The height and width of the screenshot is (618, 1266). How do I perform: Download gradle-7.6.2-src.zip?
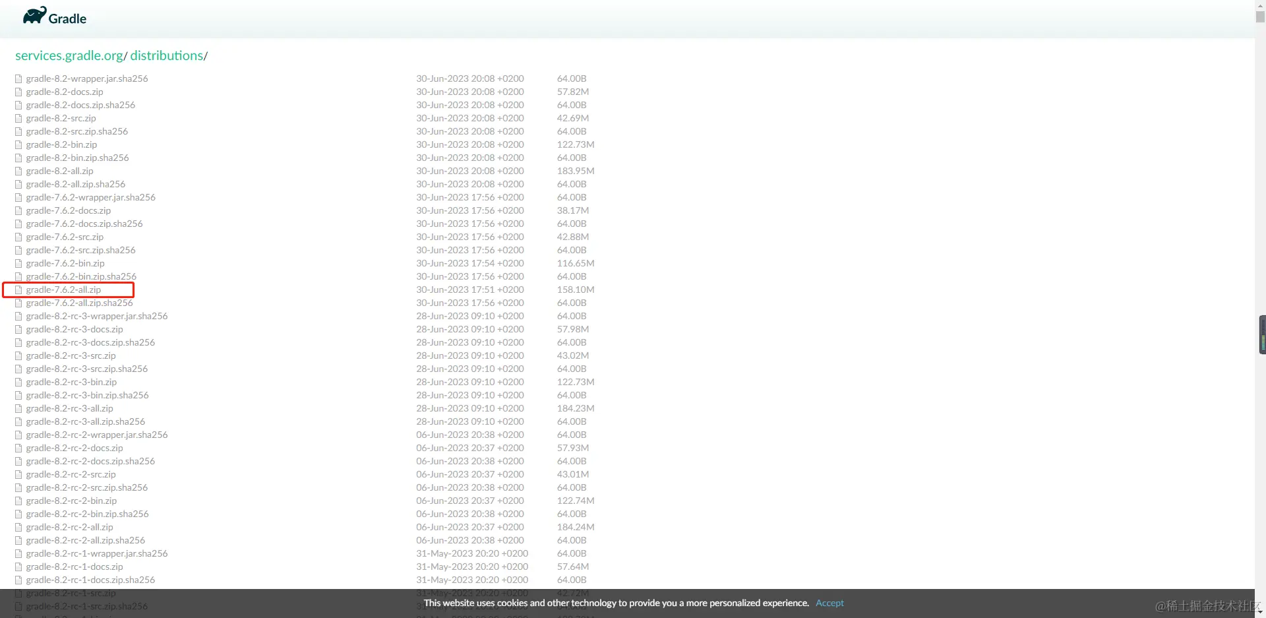[x=65, y=237]
